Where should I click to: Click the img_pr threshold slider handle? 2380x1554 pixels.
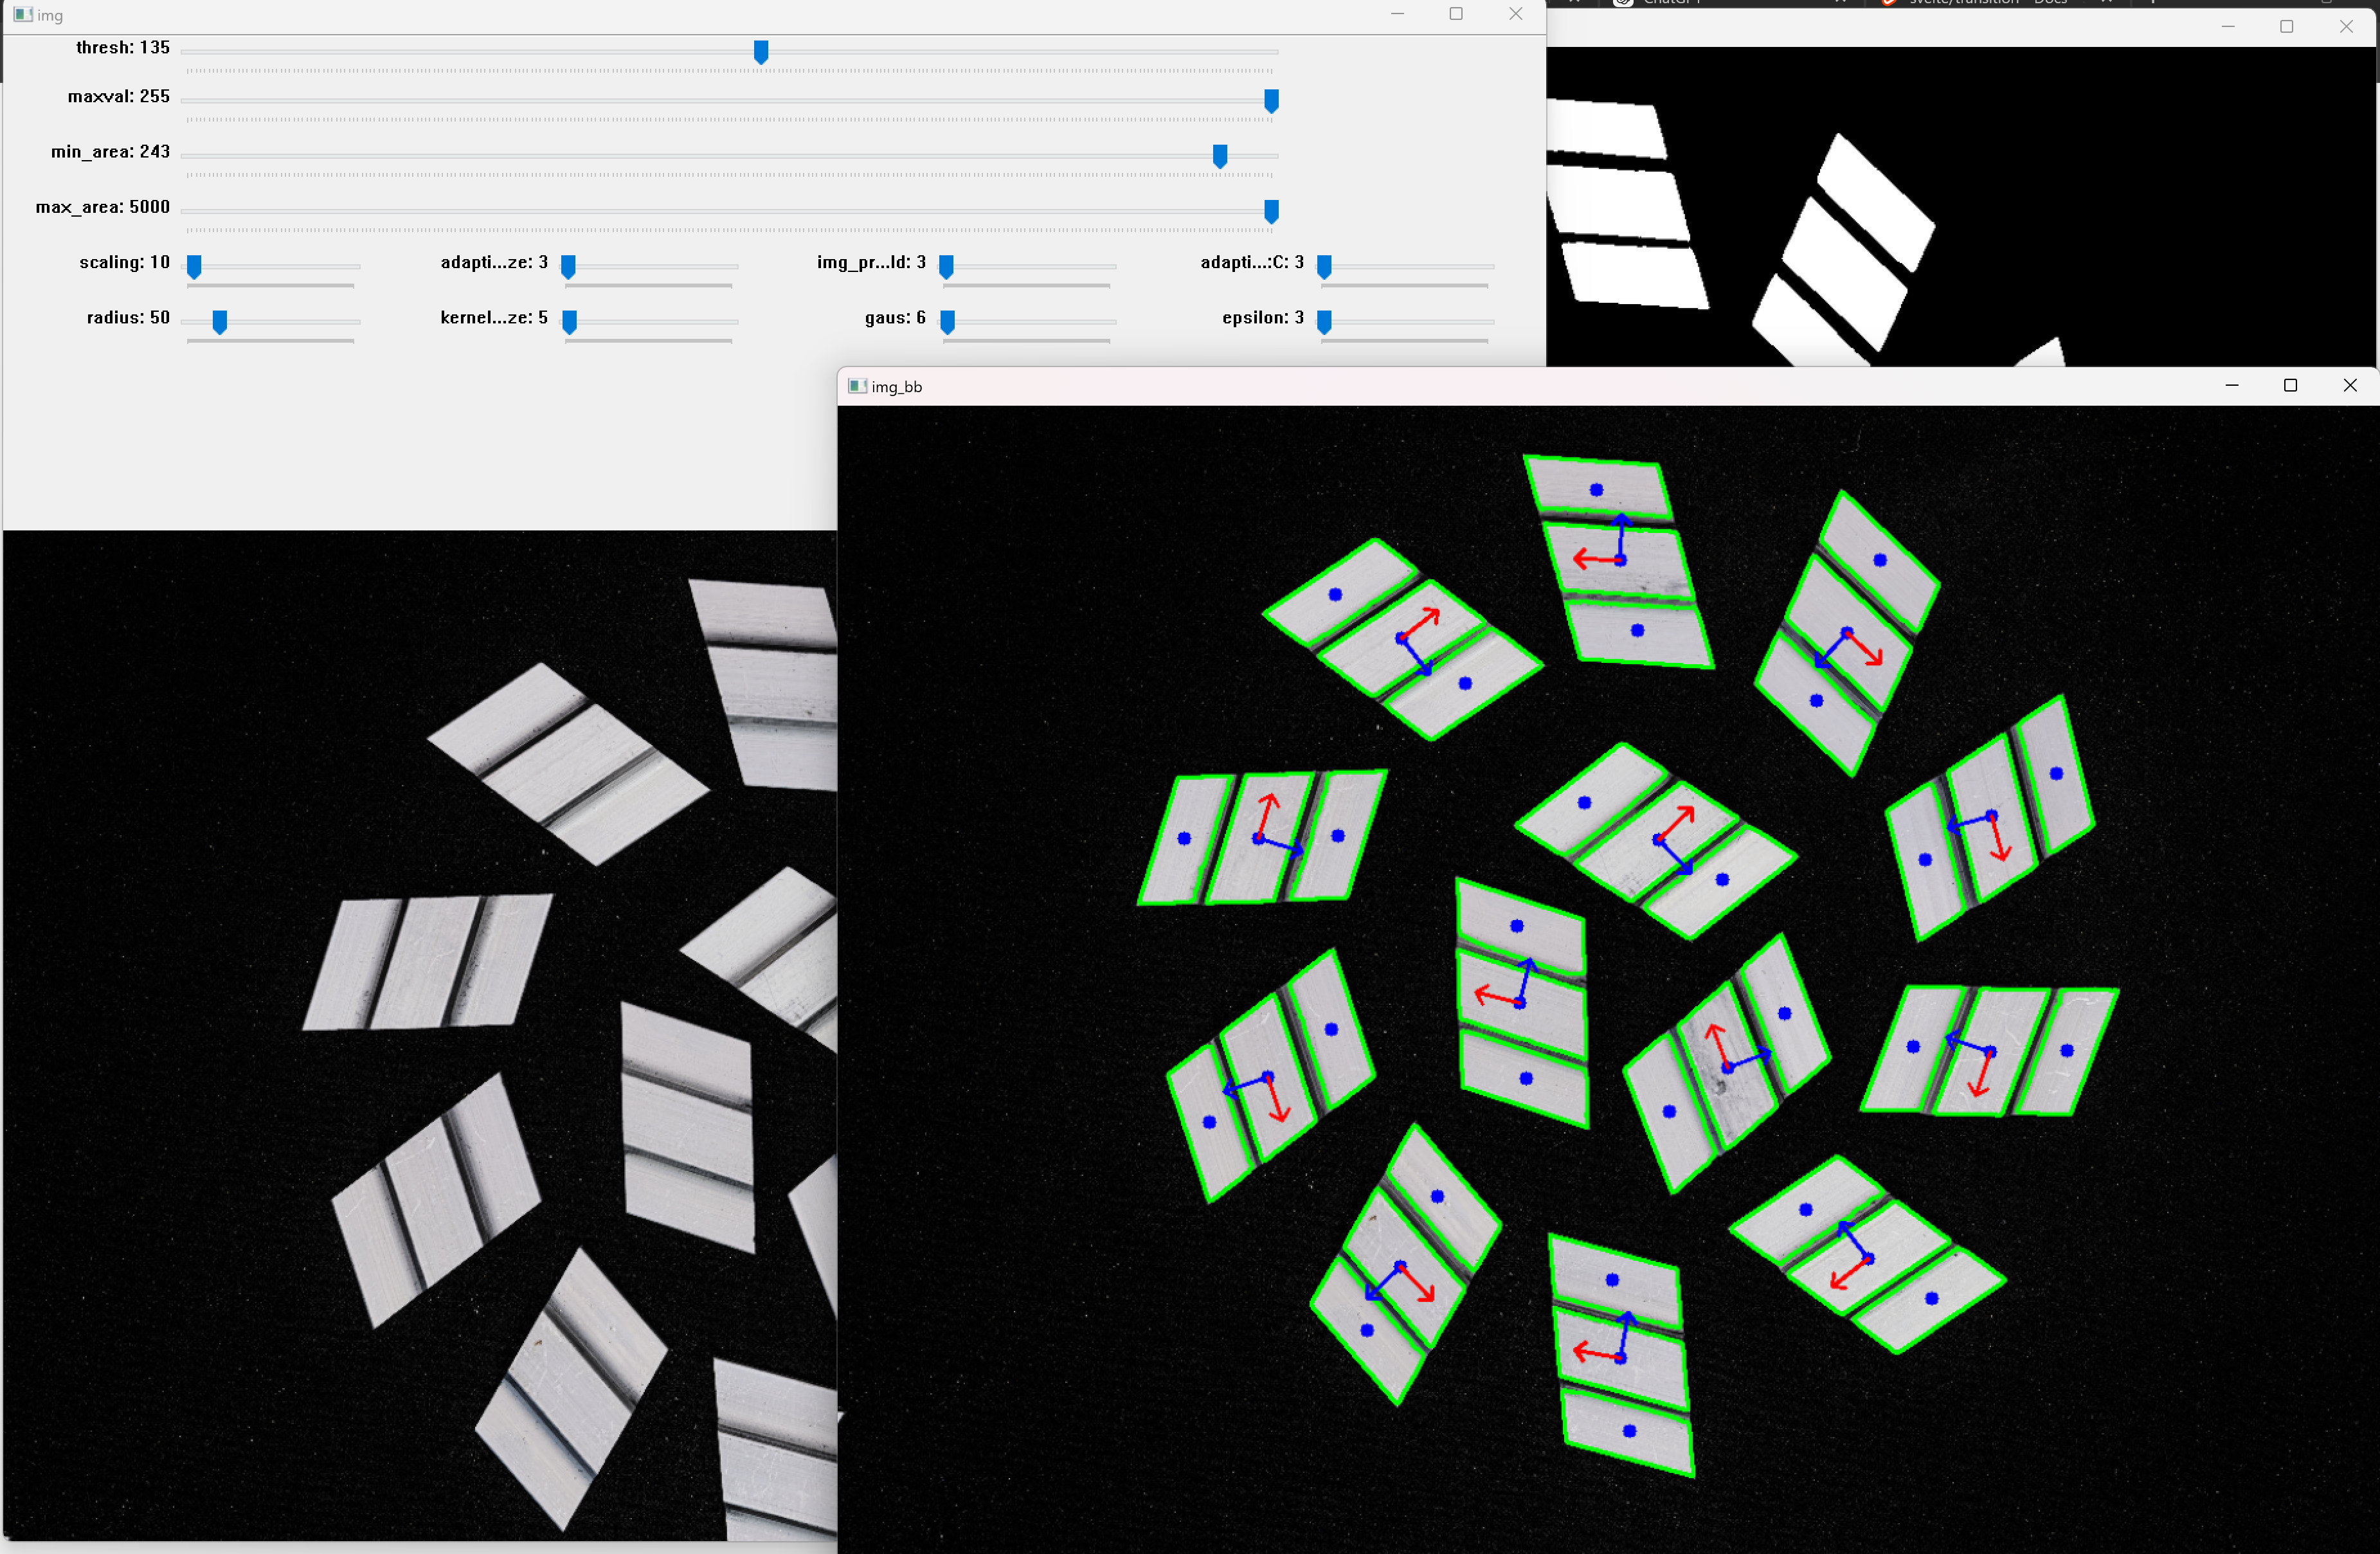click(946, 266)
